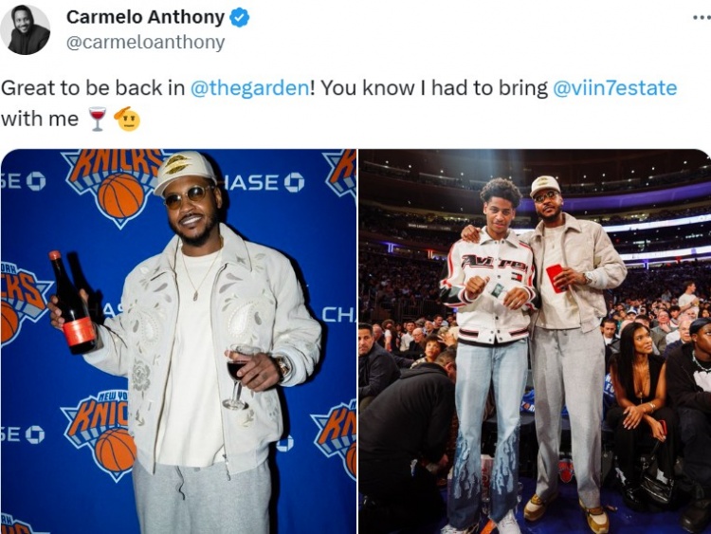Click the saluting face emoji
This screenshot has height=534, width=711.
click(127, 119)
